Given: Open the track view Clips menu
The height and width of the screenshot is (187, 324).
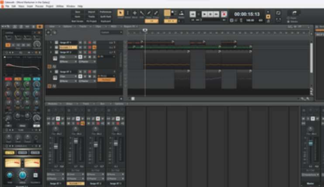Looking at the screenshot, I should click(98, 27).
